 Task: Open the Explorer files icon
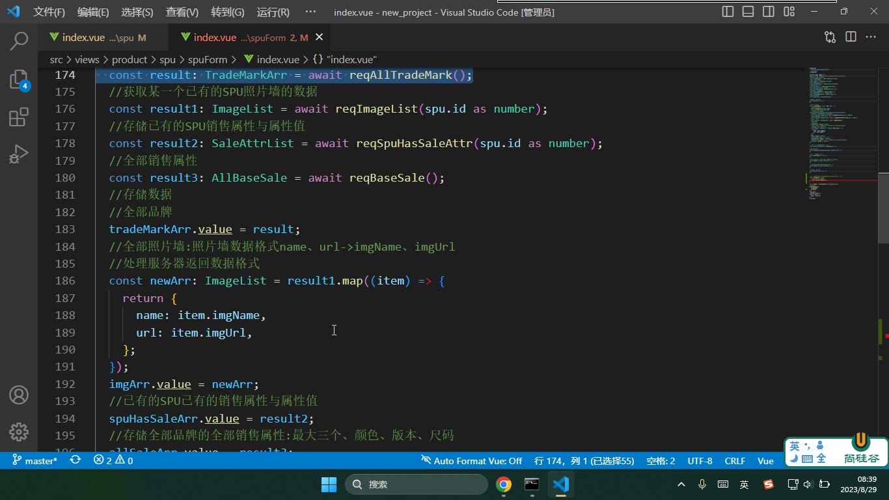tap(19, 79)
